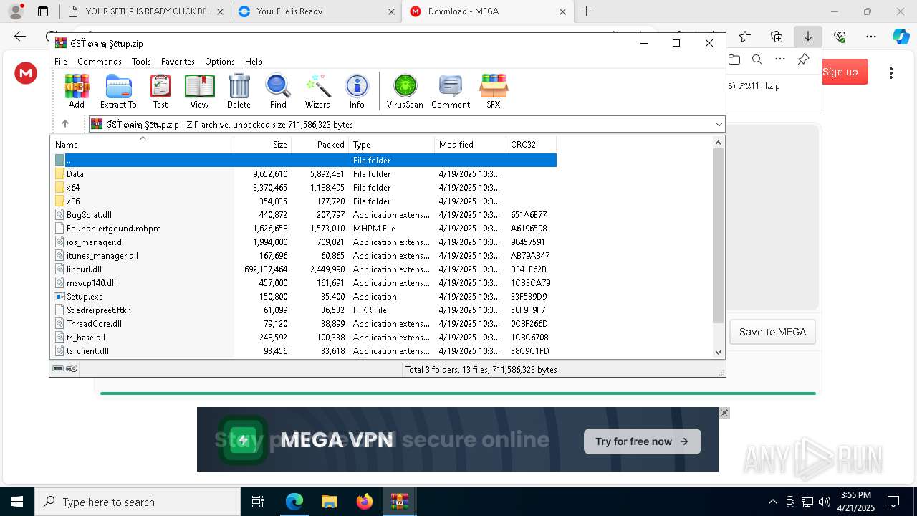Select ts_client.dll file

(304, 351)
